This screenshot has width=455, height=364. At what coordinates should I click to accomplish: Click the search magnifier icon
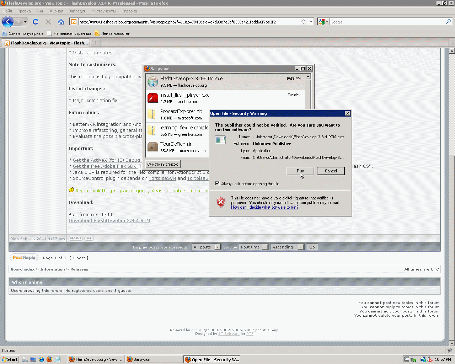pos(448,22)
